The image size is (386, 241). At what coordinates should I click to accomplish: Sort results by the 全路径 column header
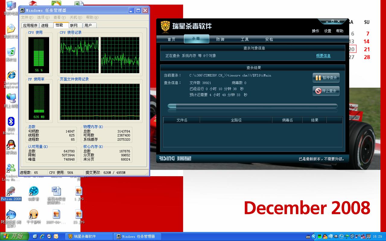coord(236,120)
